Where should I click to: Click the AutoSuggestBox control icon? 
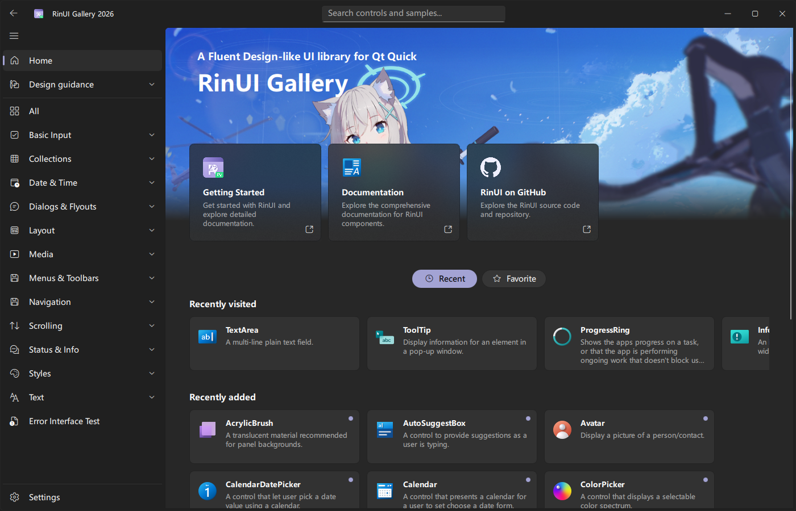(385, 430)
